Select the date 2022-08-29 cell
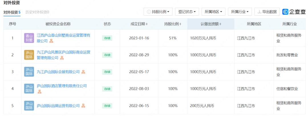The image size is (308, 116). (x=139, y=55)
